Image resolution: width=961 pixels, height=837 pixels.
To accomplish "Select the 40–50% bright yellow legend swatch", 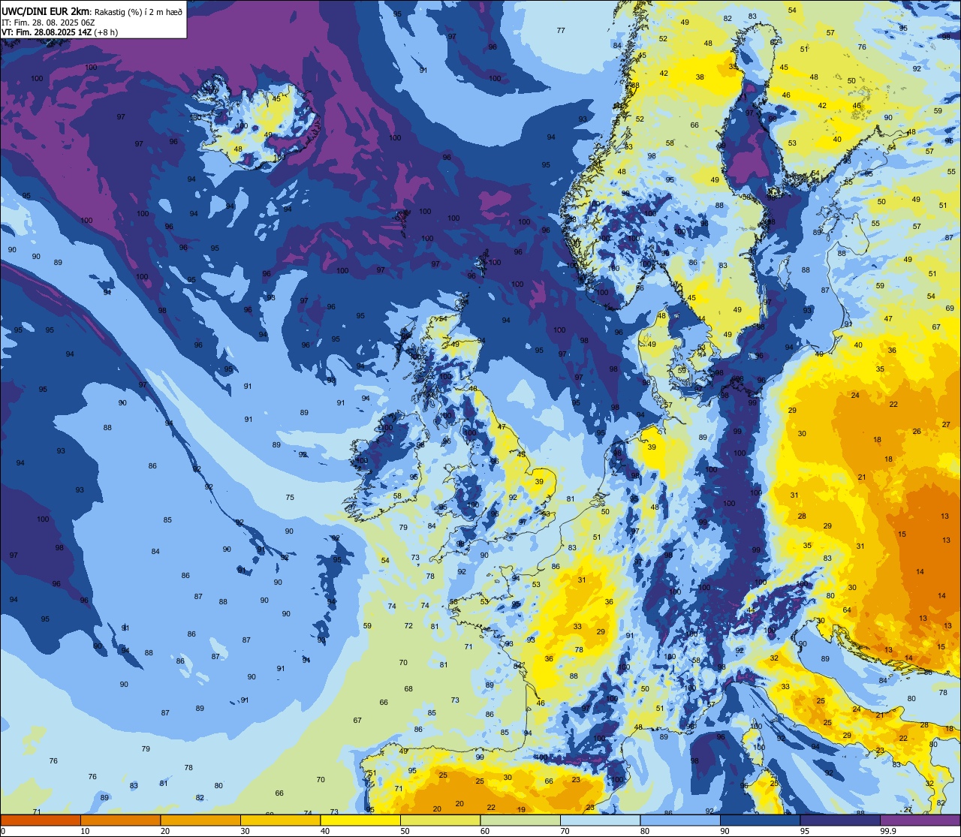I will (360, 820).
